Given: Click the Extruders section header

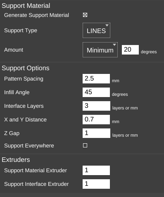Looking at the screenshot, I should (16, 160).
